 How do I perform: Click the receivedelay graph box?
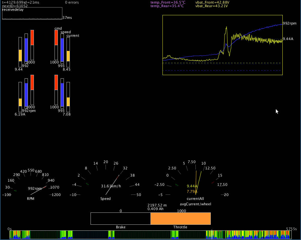[32, 13]
